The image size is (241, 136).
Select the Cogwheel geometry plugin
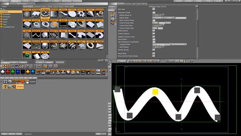coord(81,14)
